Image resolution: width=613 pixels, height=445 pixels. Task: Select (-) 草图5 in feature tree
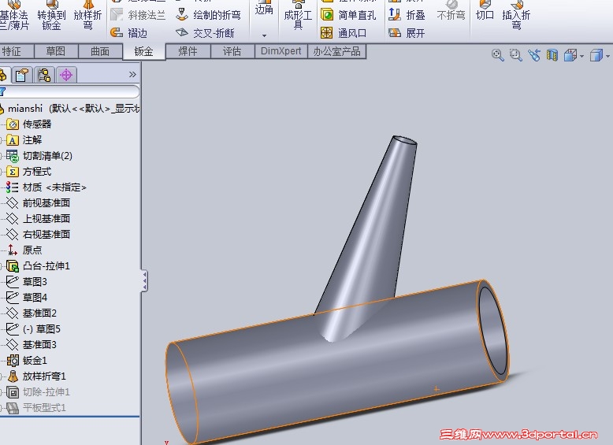pyautogui.click(x=34, y=329)
